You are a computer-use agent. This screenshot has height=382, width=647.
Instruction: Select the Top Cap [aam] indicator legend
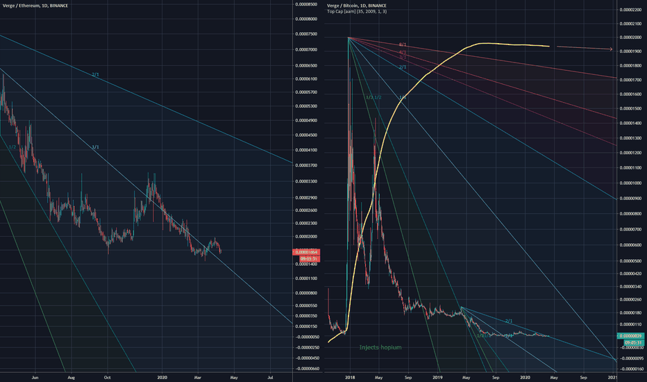coord(357,12)
